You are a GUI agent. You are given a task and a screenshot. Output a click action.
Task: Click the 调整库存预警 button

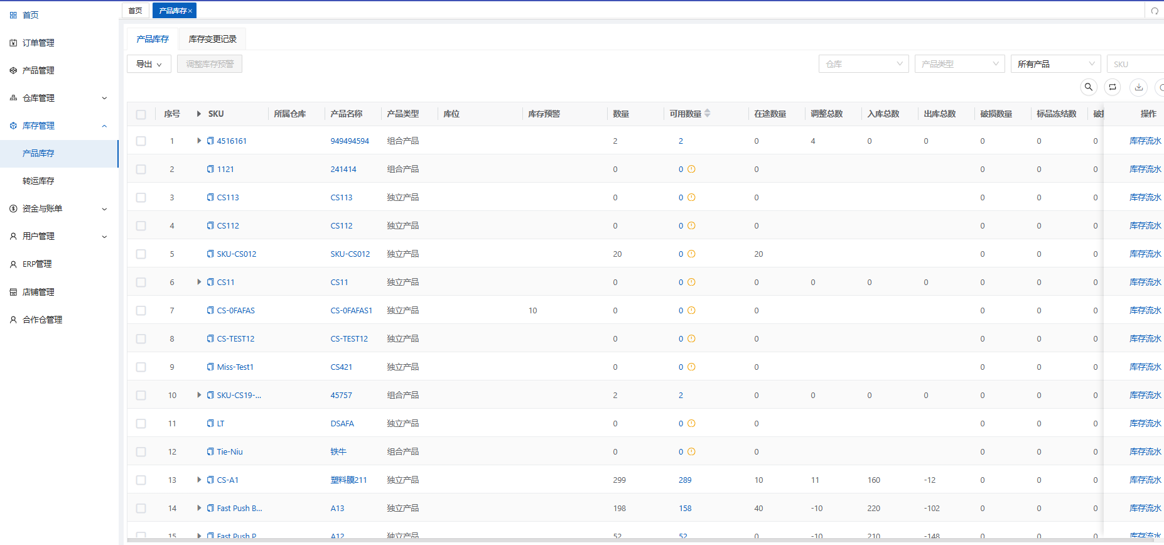(210, 64)
